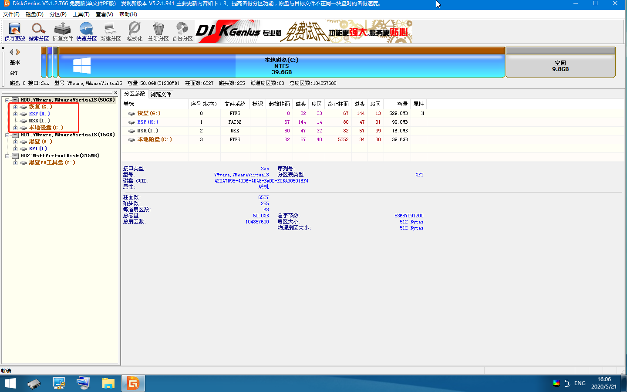This screenshot has height=392, width=627.
Task: Open 文件(F) menu
Action: click(11, 14)
